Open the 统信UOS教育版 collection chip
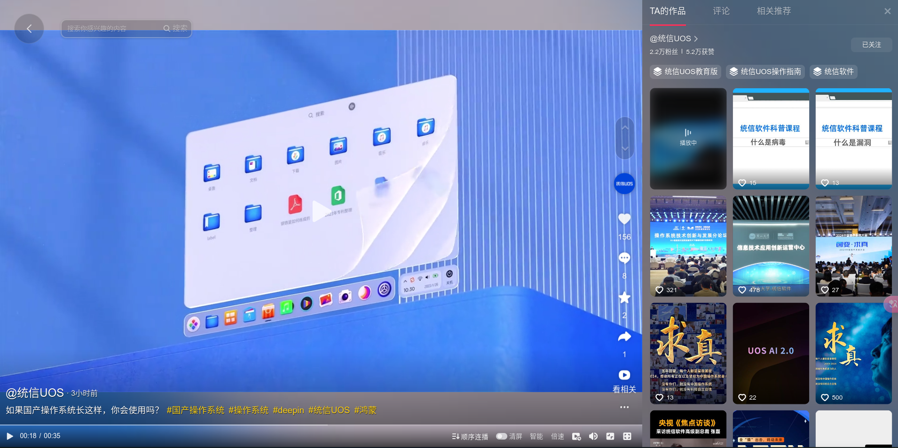The width and height of the screenshot is (898, 448). (x=685, y=71)
